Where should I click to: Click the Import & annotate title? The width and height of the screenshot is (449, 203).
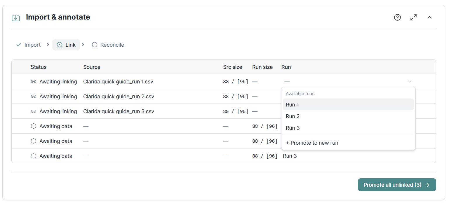[x=58, y=17]
